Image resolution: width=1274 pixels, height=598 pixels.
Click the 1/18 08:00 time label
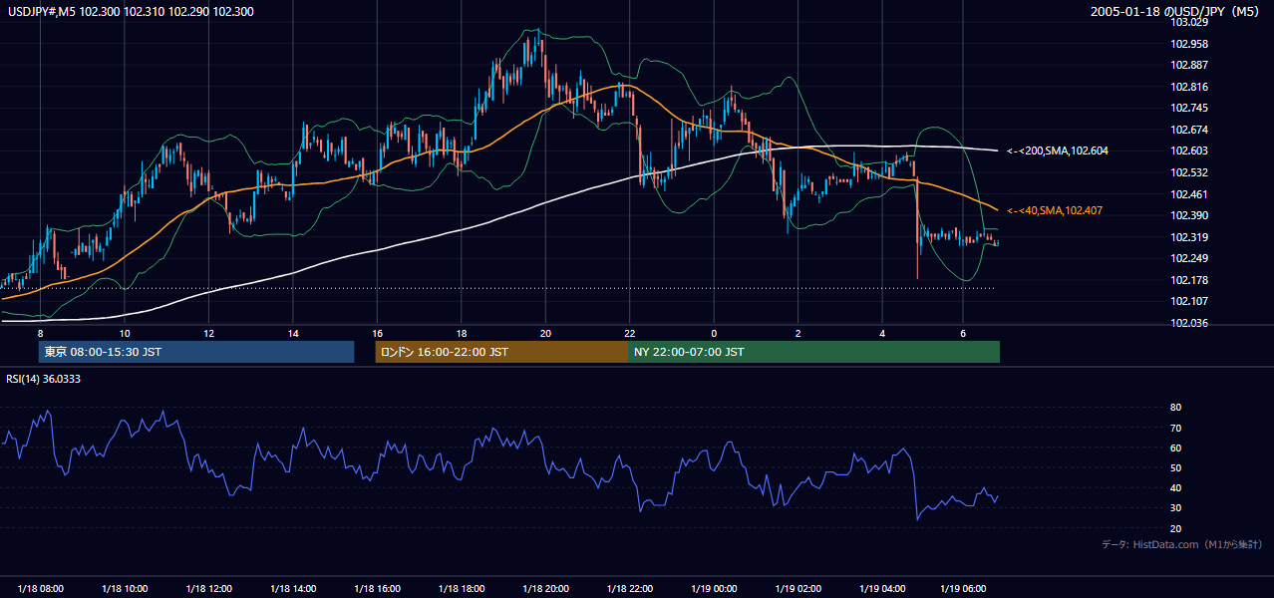point(41,589)
